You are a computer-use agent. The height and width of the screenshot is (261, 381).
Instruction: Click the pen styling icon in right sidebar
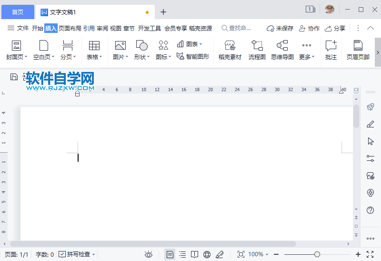tap(371, 124)
